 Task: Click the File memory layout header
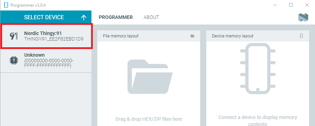(121, 36)
